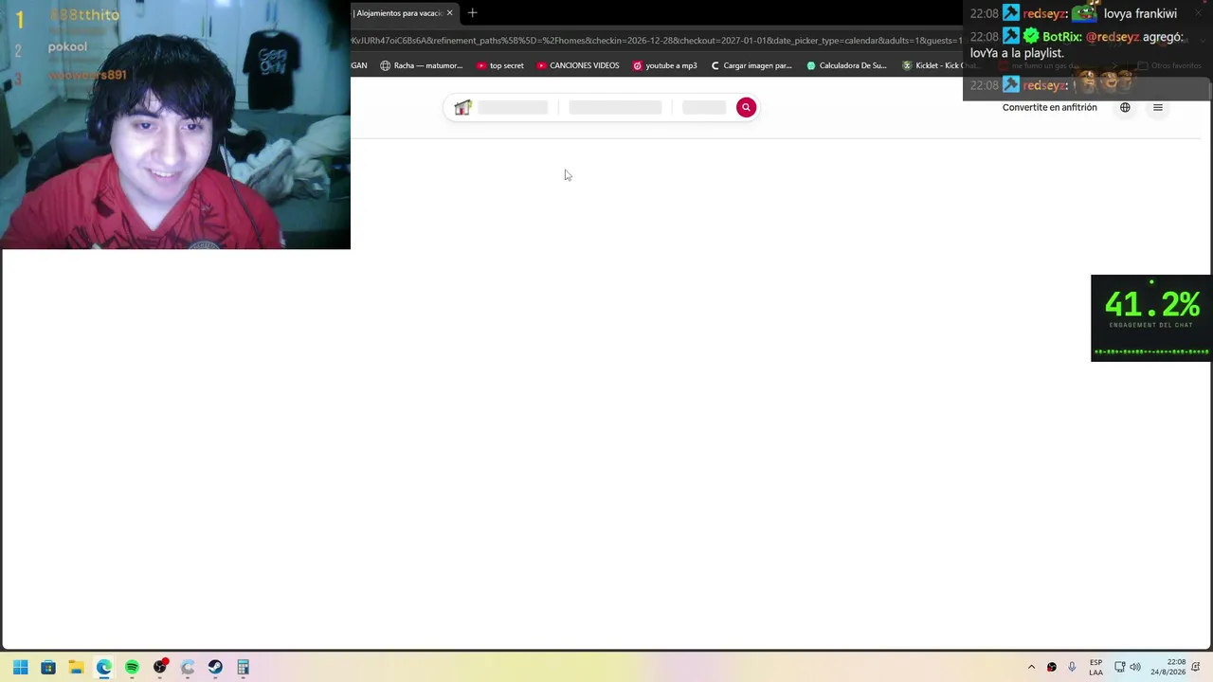Open the Cargar imagen bookmark

tap(751, 66)
